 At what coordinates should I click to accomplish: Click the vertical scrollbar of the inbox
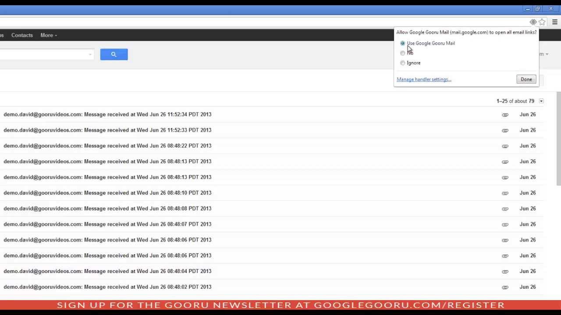pyautogui.click(x=558, y=139)
